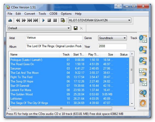Open the Options menu

[x=66, y=14]
